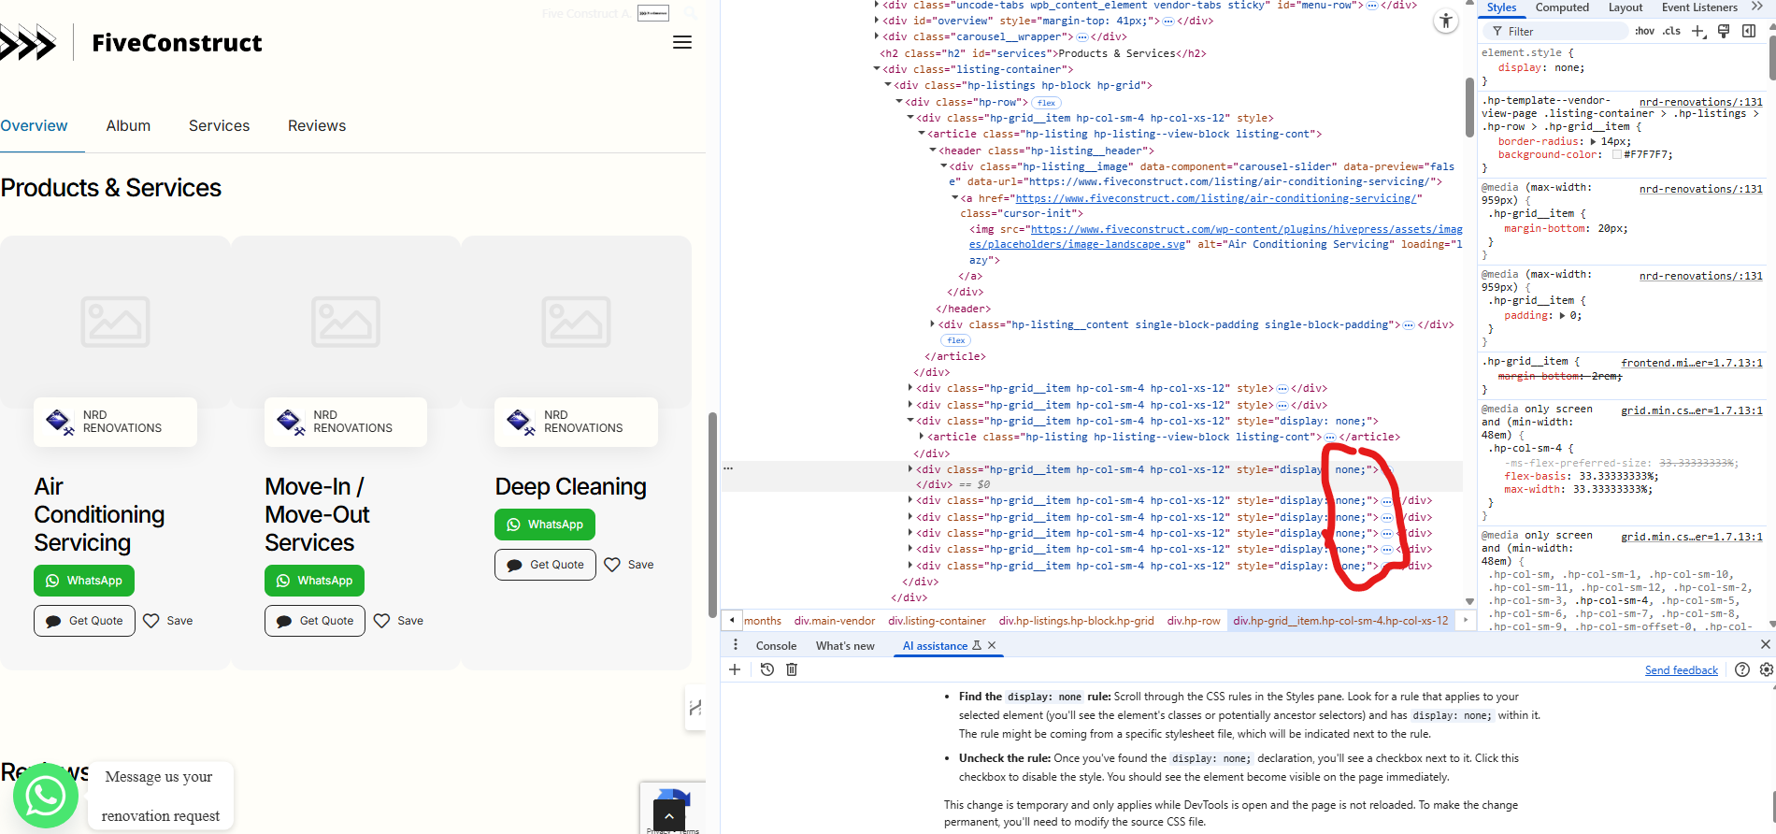1776x834 pixels.
Task: Open the drawer three-dot more tools menu
Action: (736, 645)
